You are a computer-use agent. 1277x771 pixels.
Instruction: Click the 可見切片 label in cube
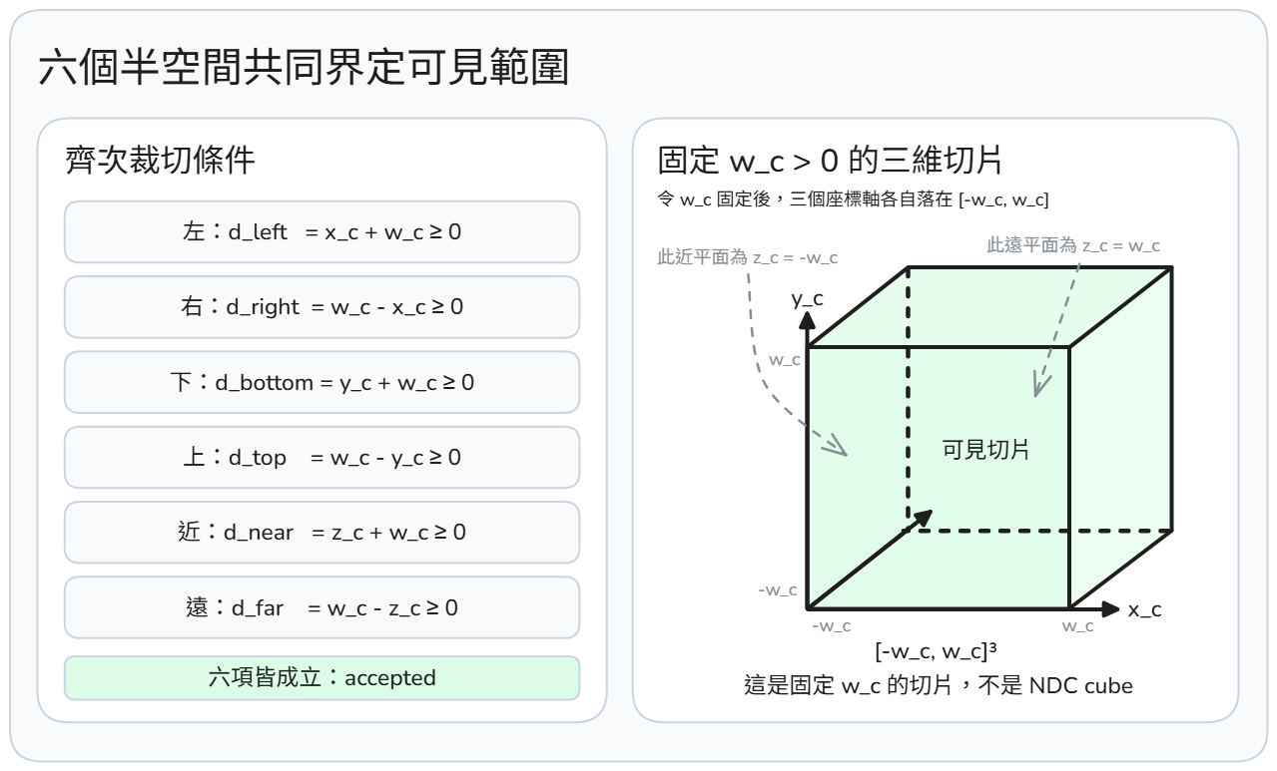point(986,450)
